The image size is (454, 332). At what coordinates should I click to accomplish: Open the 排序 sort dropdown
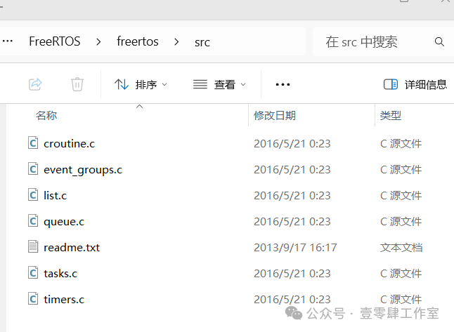(x=141, y=84)
